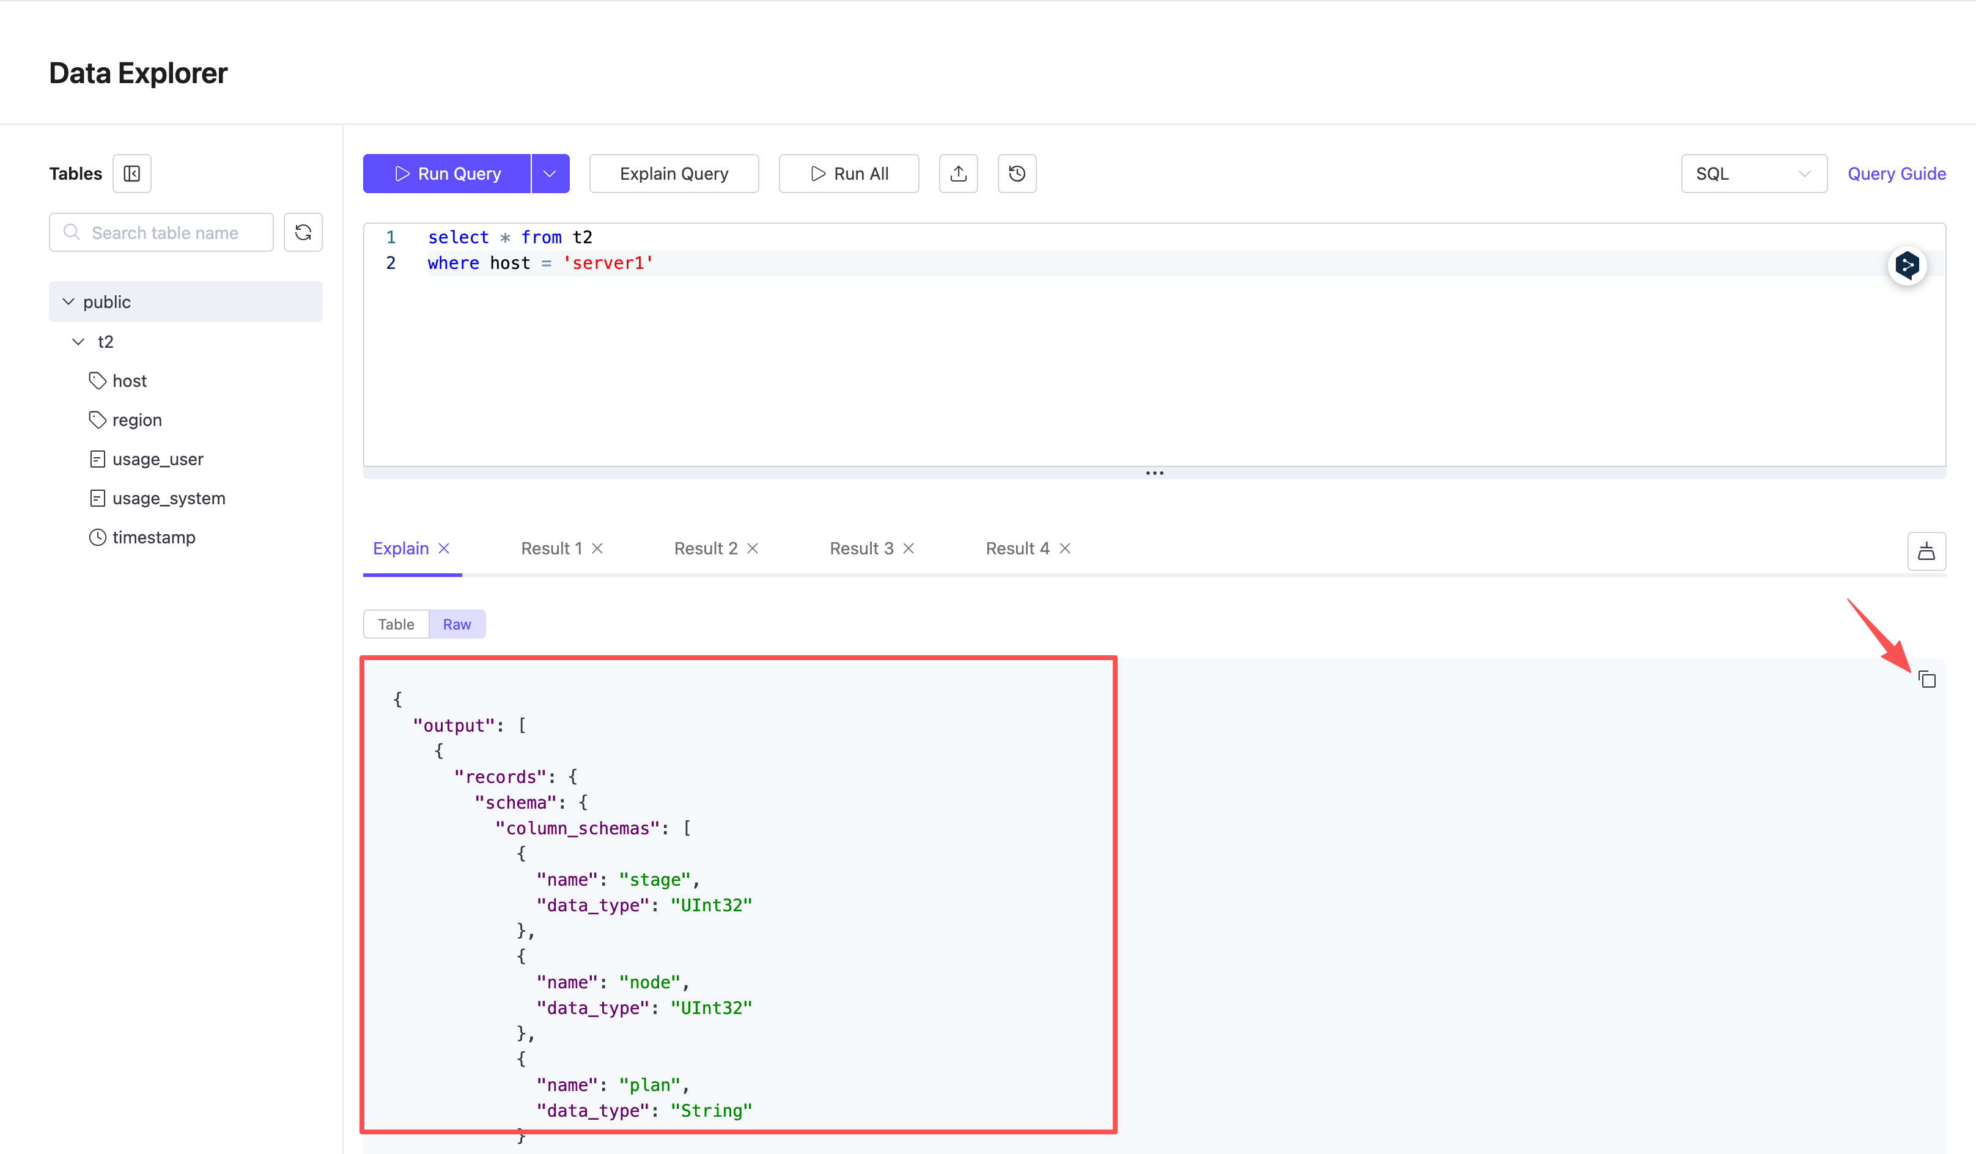Screen dimensions: 1976x1154
Task: Open the Query Guide link
Action: point(1897,173)
